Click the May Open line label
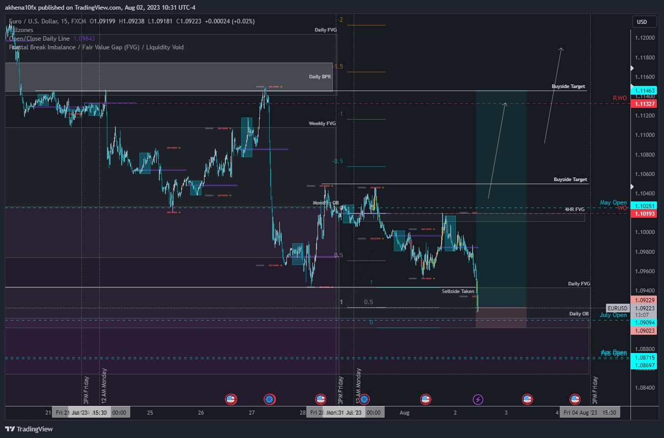Image resolution: width=664 pixels, height=438 pixels. (613, 202)
